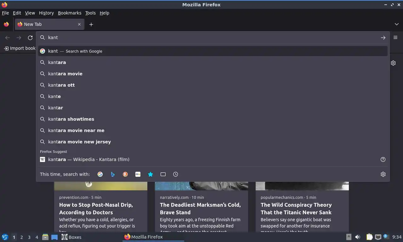The height and width of the screenshot is (242, 403).
Task: Switch to workspace 3
Action: tap(29, 237)
